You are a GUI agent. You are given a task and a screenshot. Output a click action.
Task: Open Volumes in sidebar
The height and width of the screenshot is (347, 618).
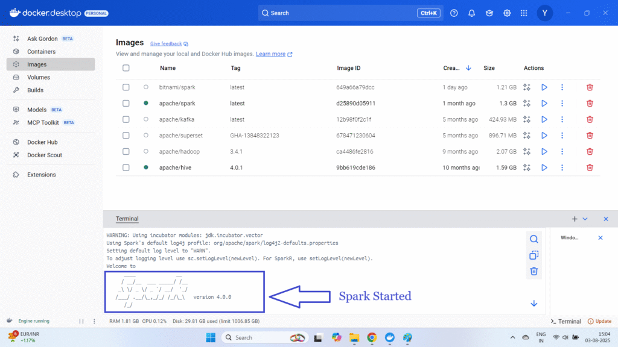coord(51,77)
